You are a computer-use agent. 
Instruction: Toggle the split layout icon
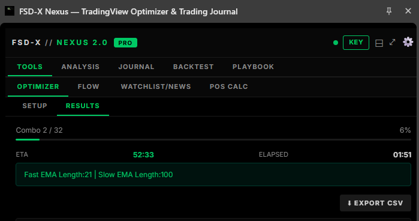pos(379,43)
